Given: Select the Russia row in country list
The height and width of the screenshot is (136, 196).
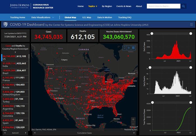Looking at the screenshot, I should [x=15, y=86].
